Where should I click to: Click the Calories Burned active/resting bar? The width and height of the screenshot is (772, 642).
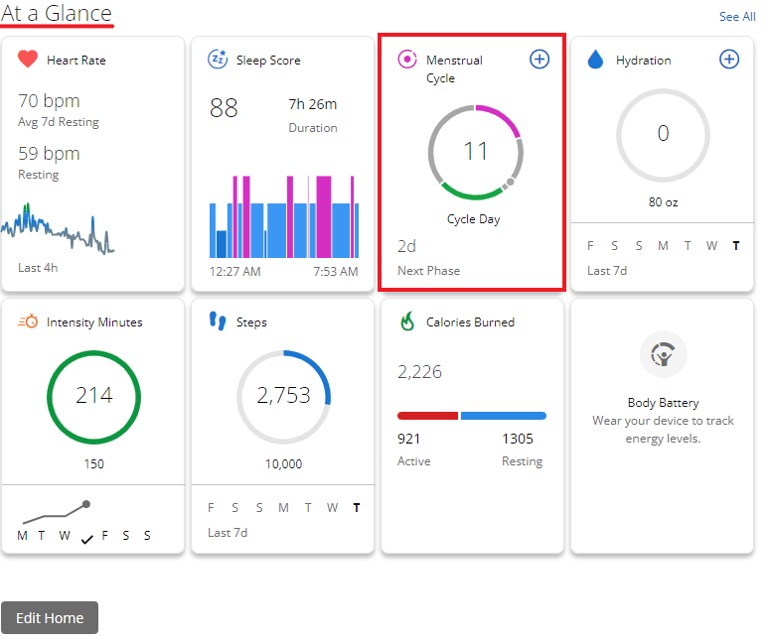pos(472,416)
